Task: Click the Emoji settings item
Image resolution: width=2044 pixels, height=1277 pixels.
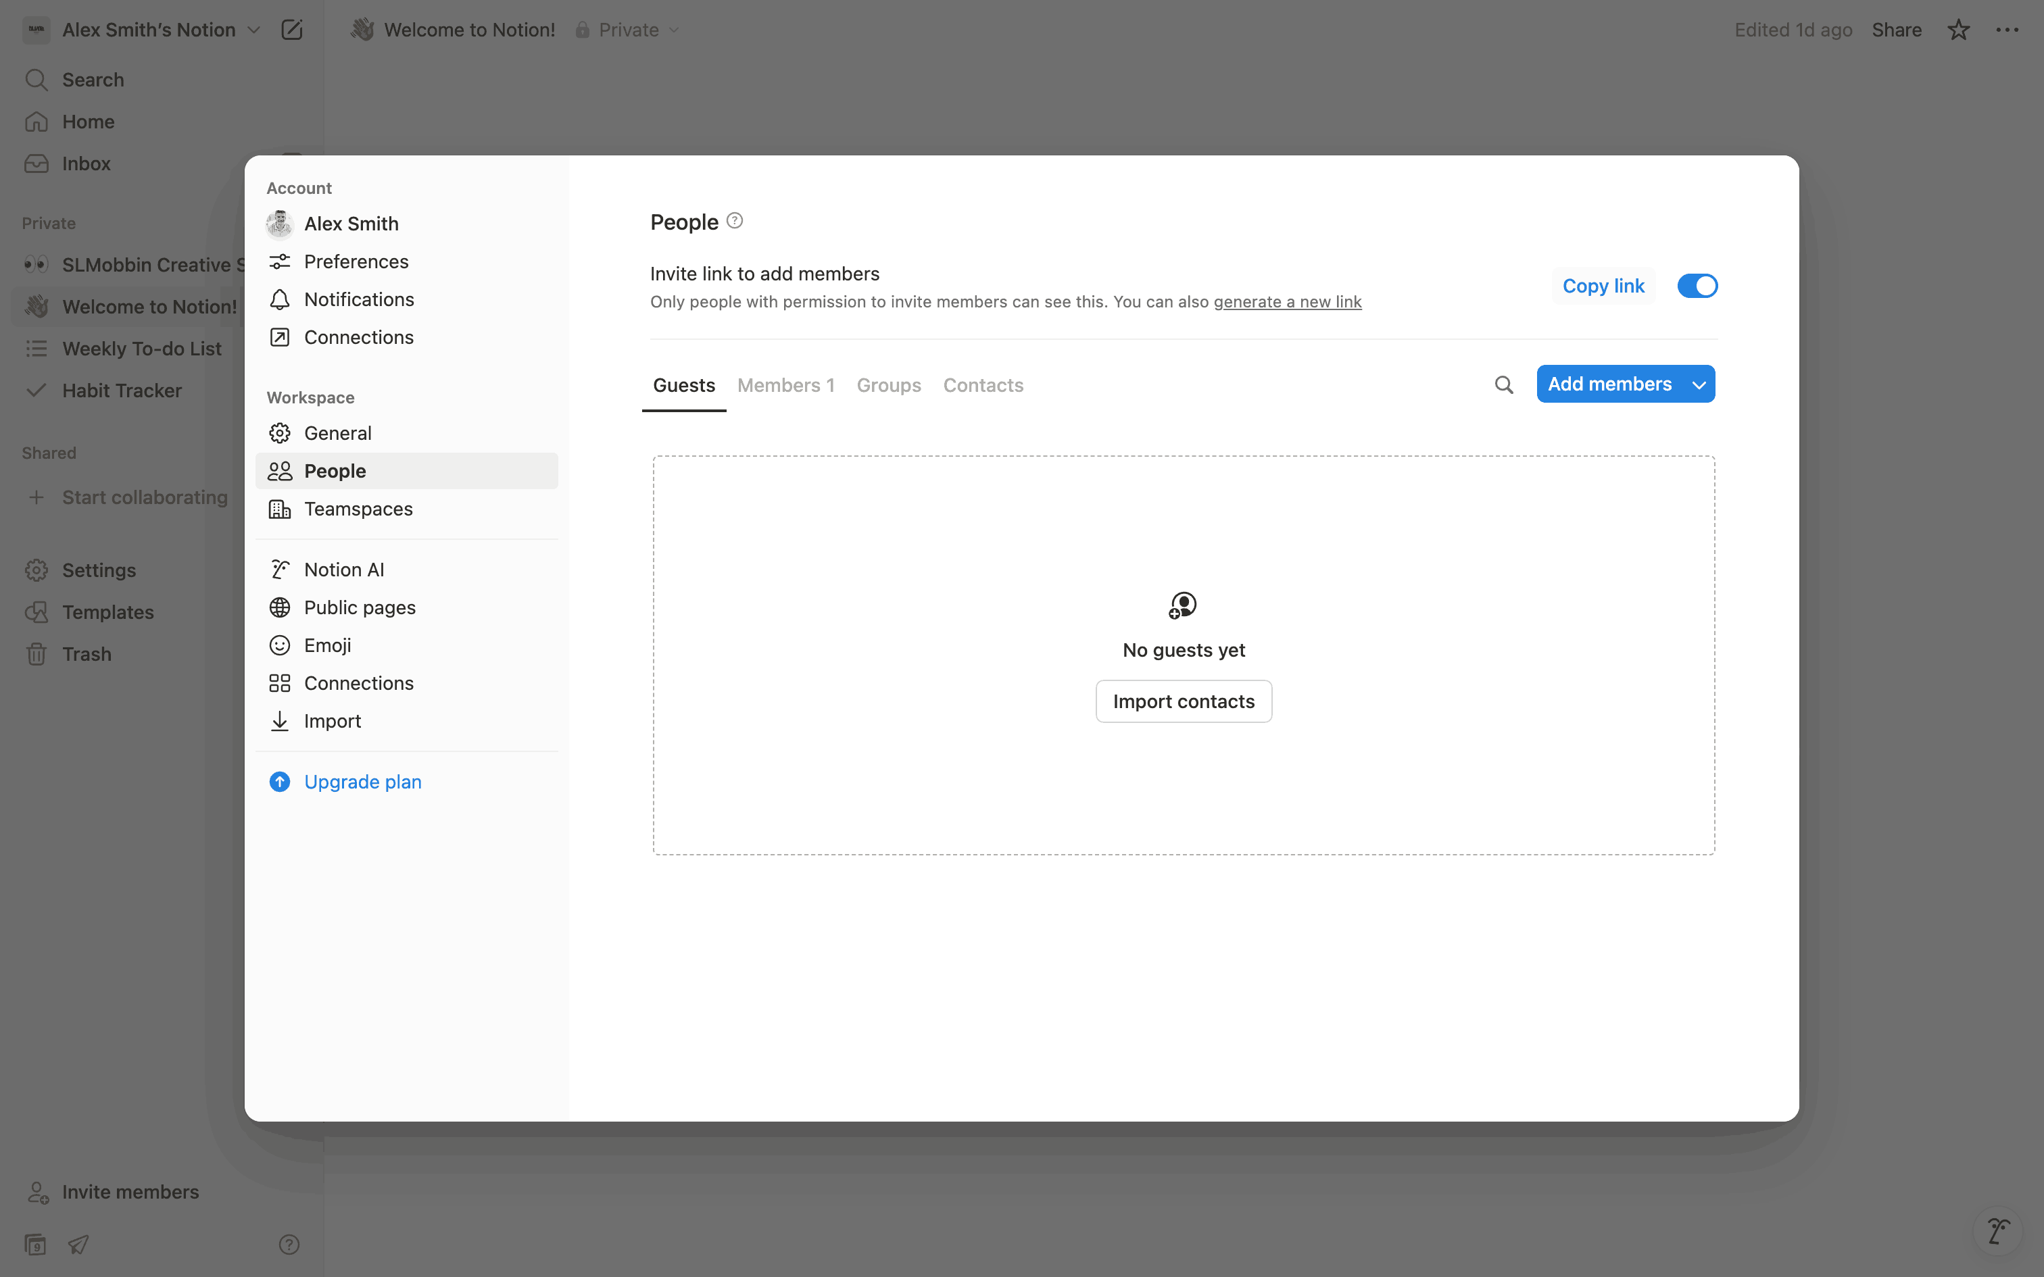Action: click(327, 645)
